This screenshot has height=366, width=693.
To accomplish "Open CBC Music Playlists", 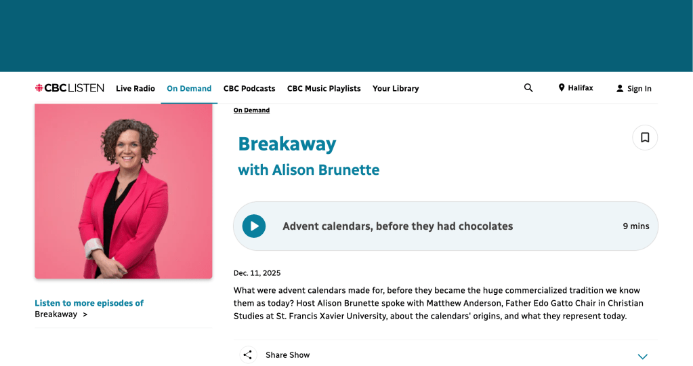I will (x=324, y=89).
